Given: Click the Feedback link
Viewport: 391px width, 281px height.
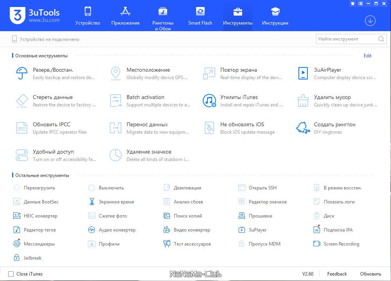Looking at the screenshot, I should pyautogui.click(x=337, y=274).
